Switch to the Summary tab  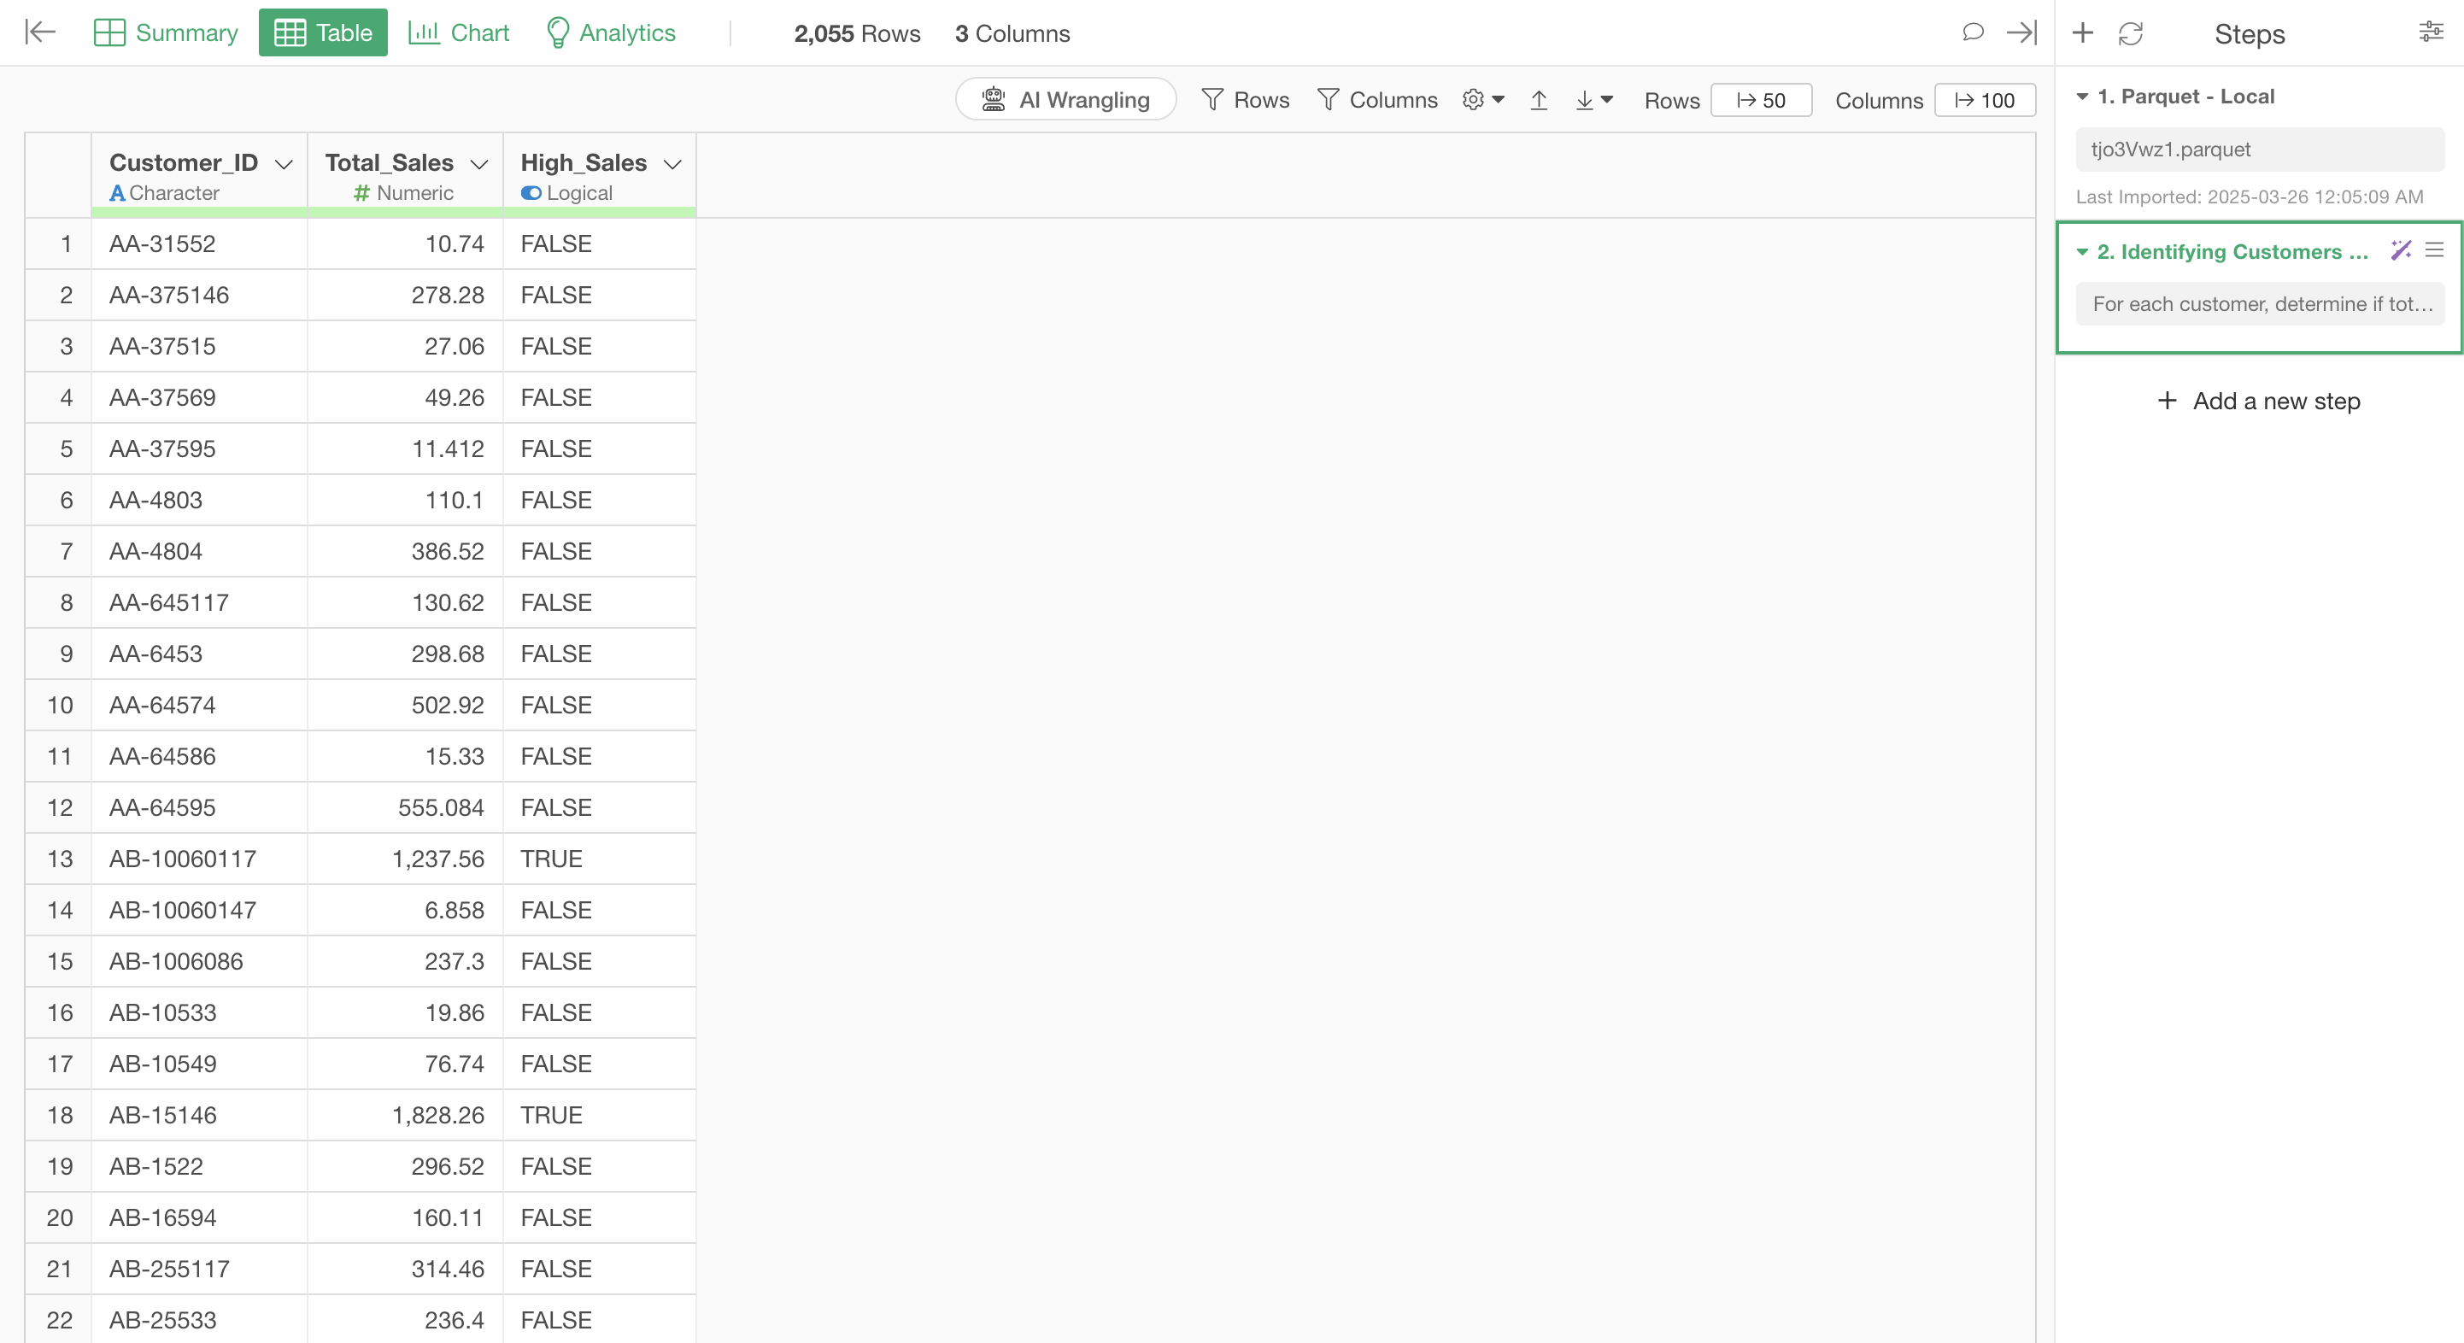pyautogui.click(x=167, y=32)
